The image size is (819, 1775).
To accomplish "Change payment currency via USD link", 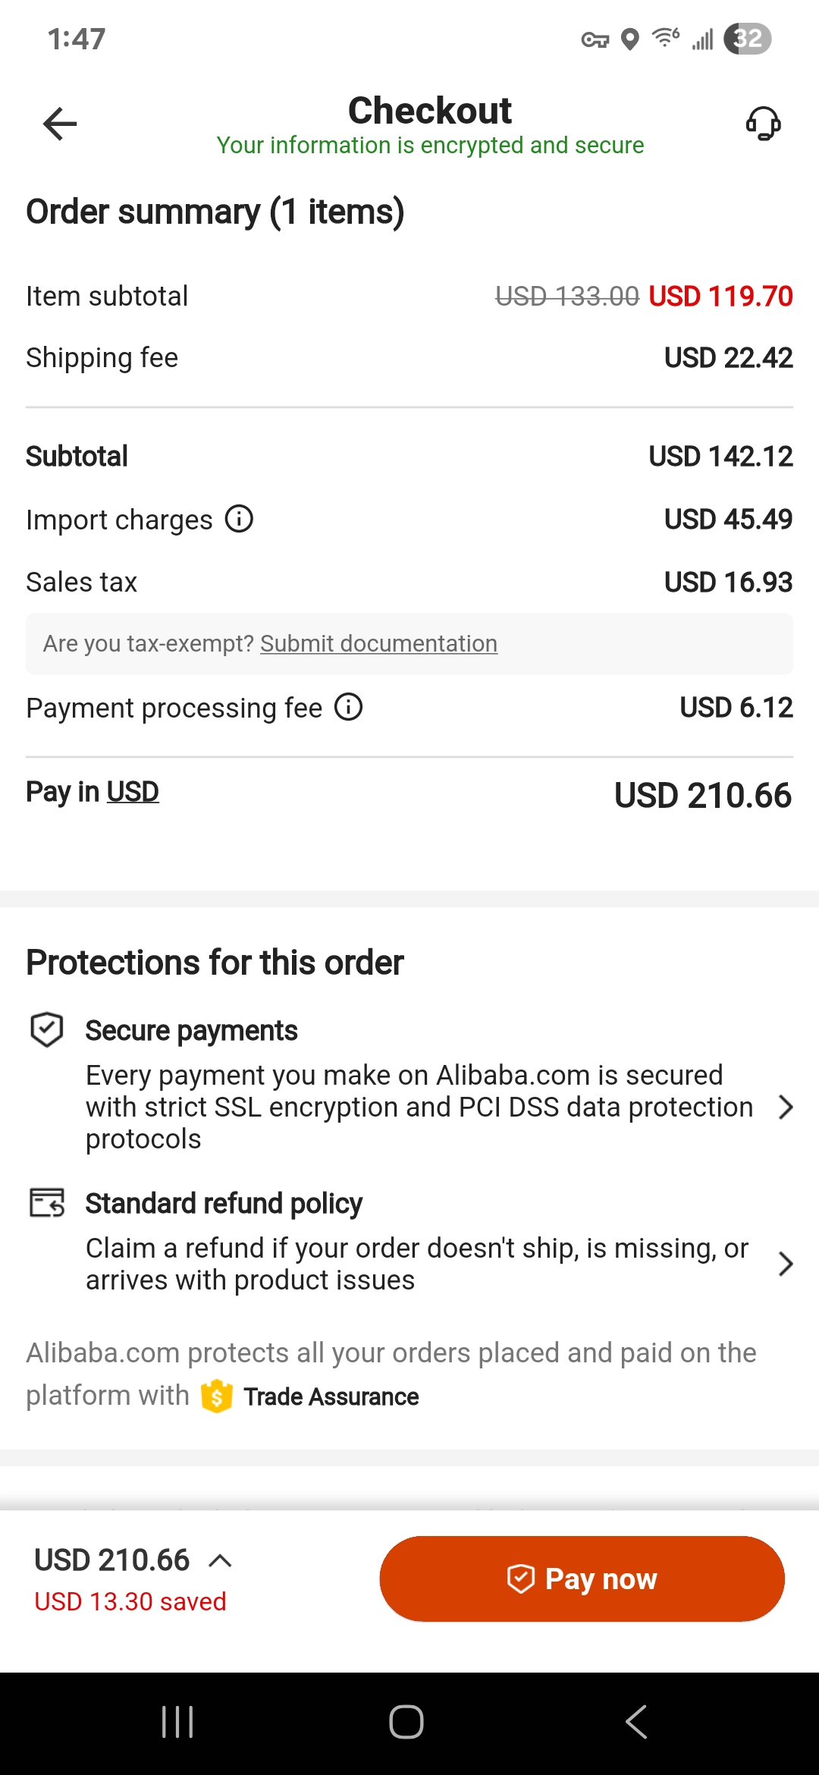I will click(x=133, y=792).
